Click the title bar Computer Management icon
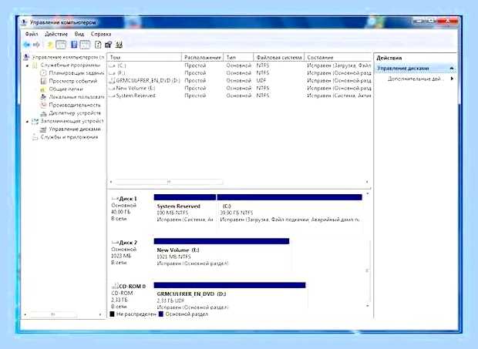The width and height of the screenshot is (478, 349). pos(24,22)
